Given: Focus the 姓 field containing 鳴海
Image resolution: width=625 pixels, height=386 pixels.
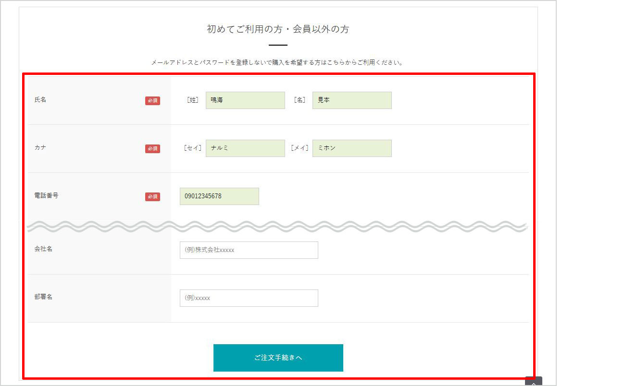Looking at the screenshot, I should (x=245, y=100).
